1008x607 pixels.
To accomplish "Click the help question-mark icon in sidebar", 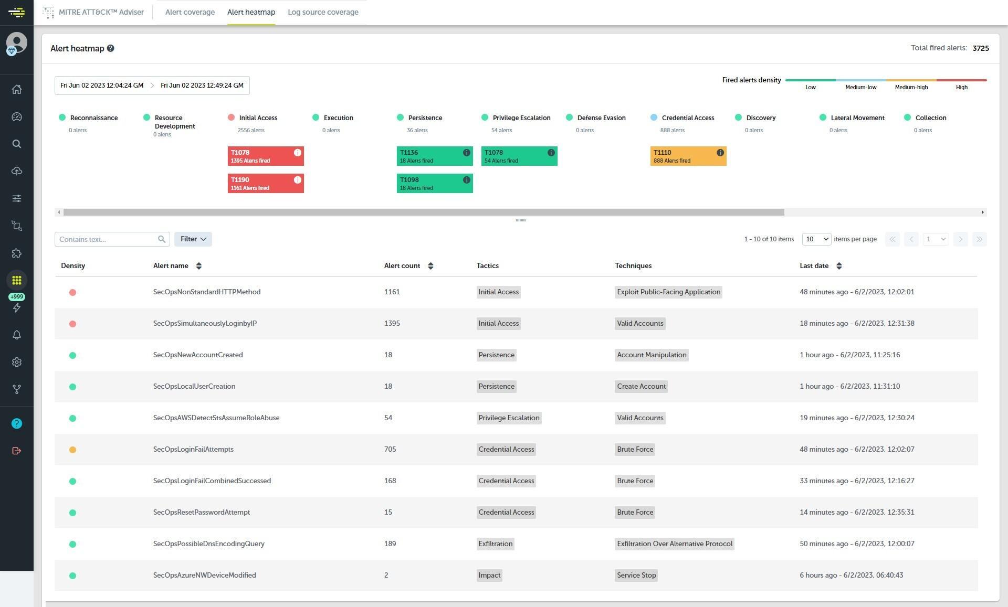I will pyautogui.click(x=16, y=423).
